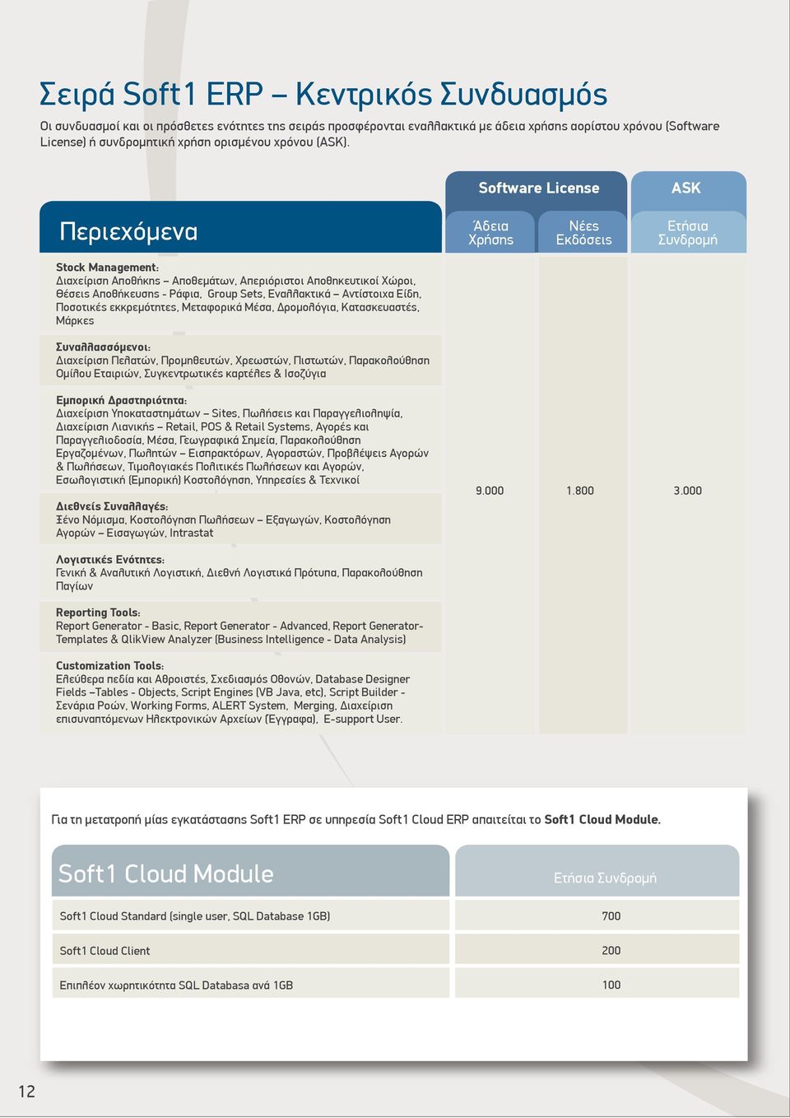Click the intro paragraph starting "Οι συνδυασμοί και οι πρόσθετες"
This screenshot has height=1118, width=790.
tap(380, 134)
